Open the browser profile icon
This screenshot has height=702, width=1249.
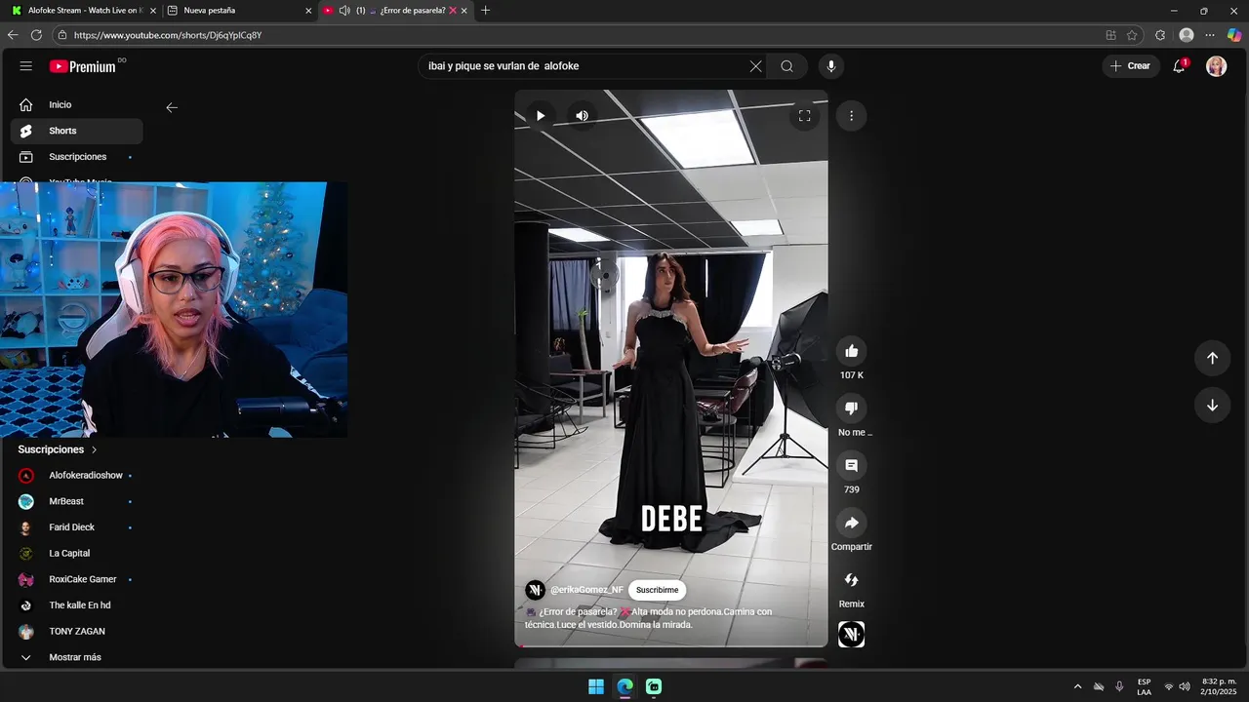pos(1187,35)
